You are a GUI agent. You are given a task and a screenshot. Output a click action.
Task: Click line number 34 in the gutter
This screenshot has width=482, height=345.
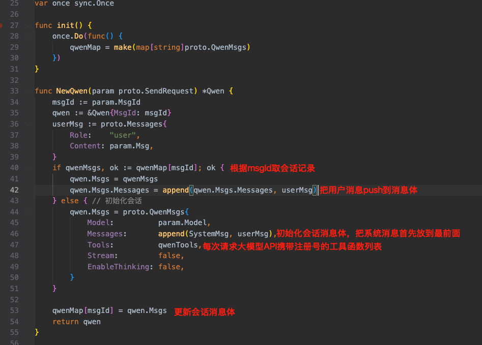tap(14, 102)
